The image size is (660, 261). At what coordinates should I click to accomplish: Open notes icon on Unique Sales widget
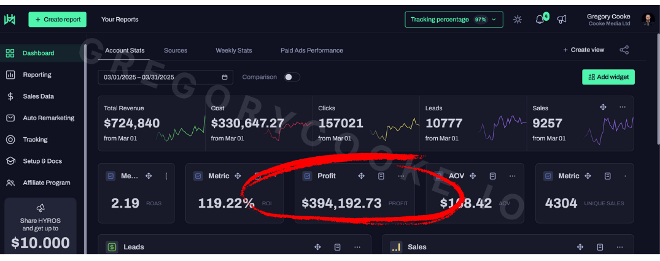[607, 176]
